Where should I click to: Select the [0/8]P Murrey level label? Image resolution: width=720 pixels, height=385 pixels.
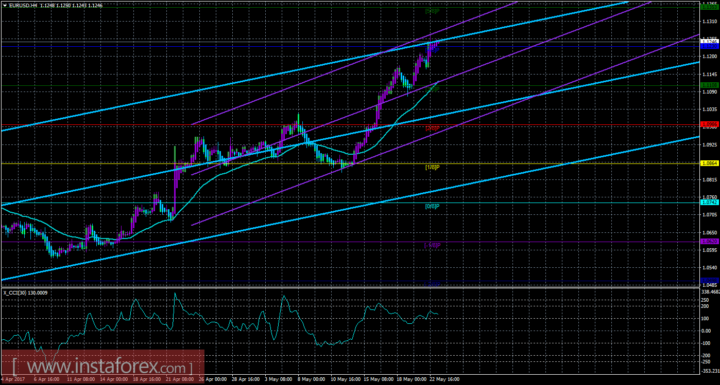(x=432, y=206)
